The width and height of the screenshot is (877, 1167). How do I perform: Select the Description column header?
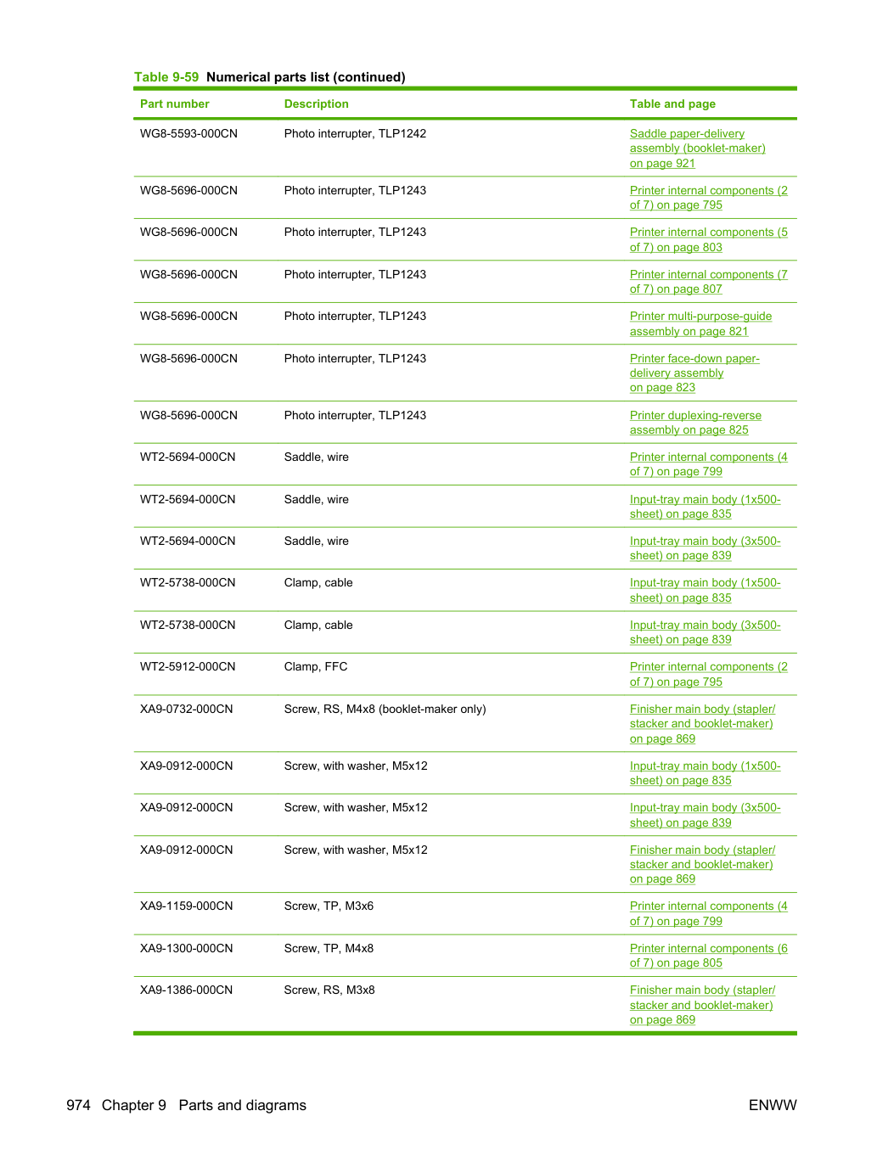pos(317,104)
